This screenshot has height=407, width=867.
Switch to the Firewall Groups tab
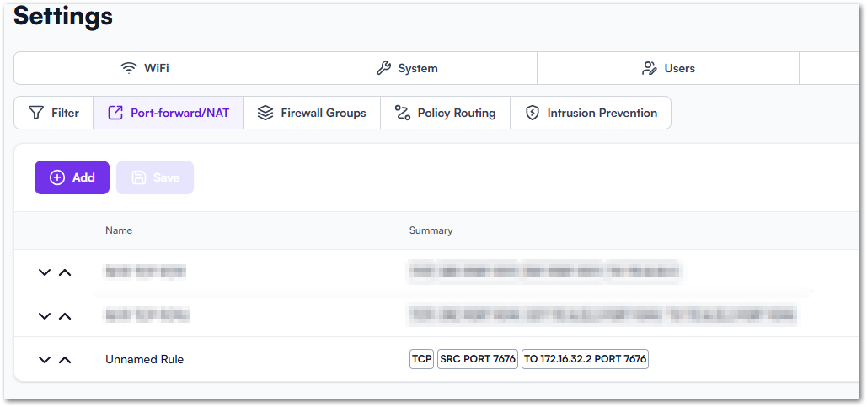point(312,113)
